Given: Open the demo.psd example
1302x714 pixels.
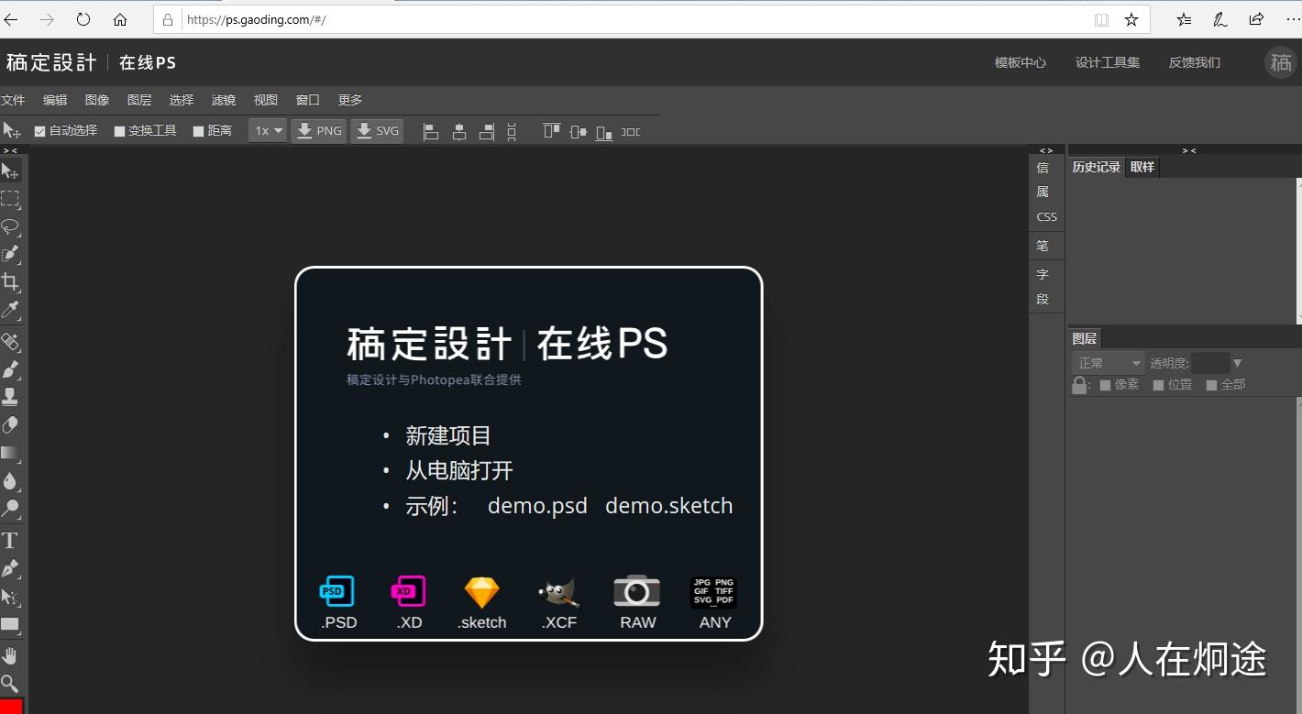Looking at the screenshot, I should pyautogui.click(x=537, y=506).
